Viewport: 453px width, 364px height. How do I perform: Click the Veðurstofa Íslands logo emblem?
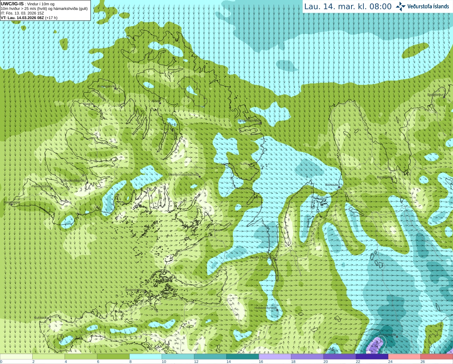[x=401, y=6]
